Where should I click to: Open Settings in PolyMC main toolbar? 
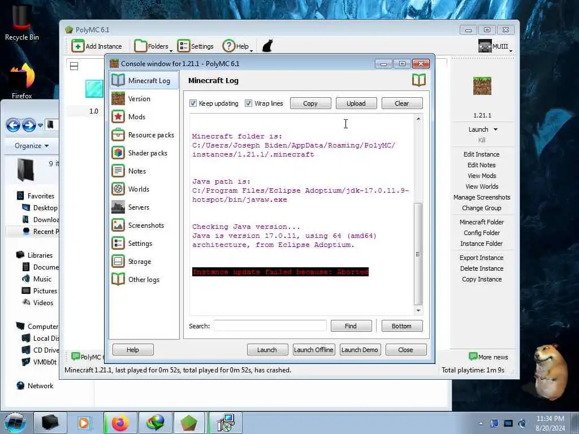[195, 46]
